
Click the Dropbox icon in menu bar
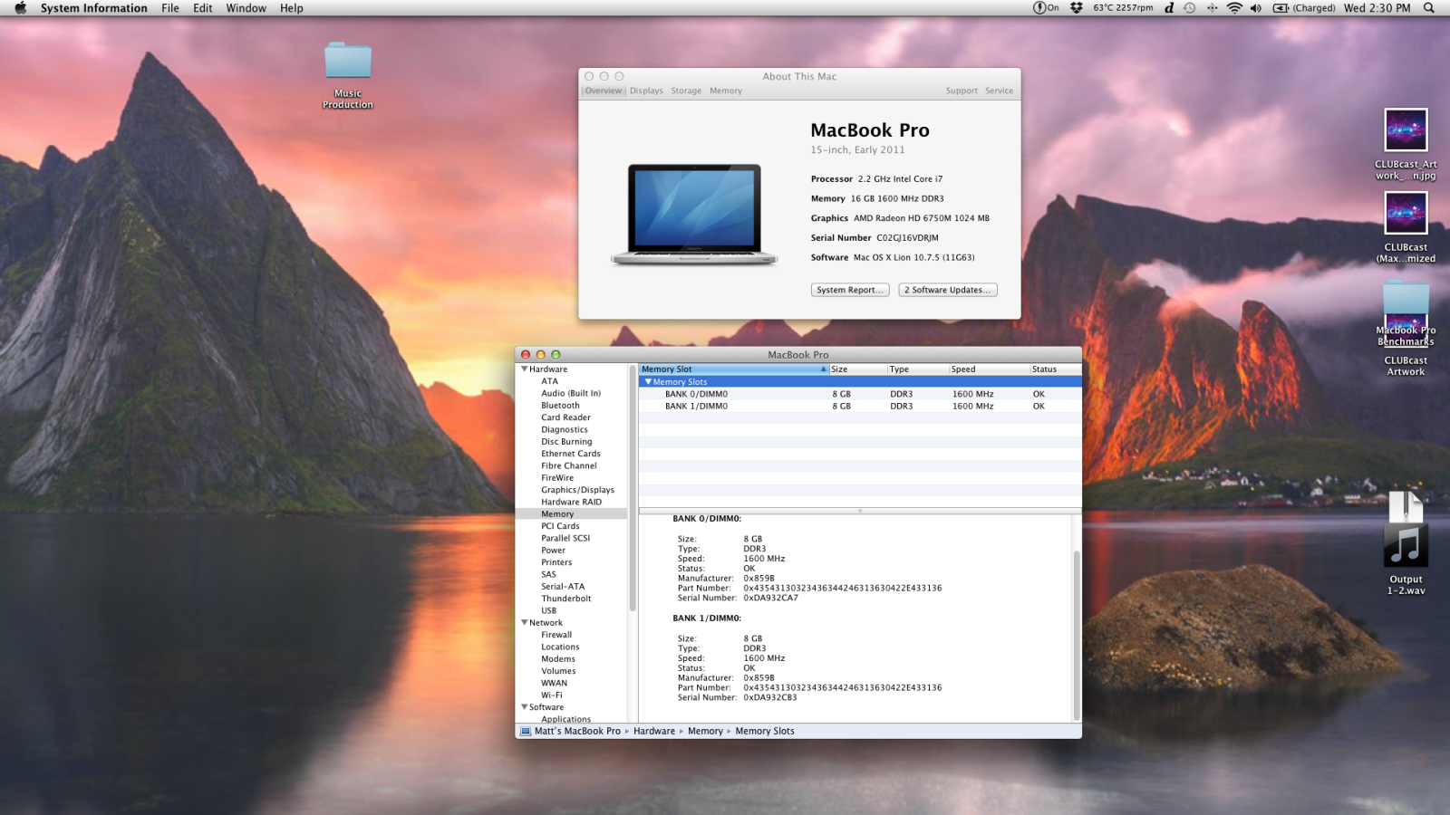[1077, 8]
